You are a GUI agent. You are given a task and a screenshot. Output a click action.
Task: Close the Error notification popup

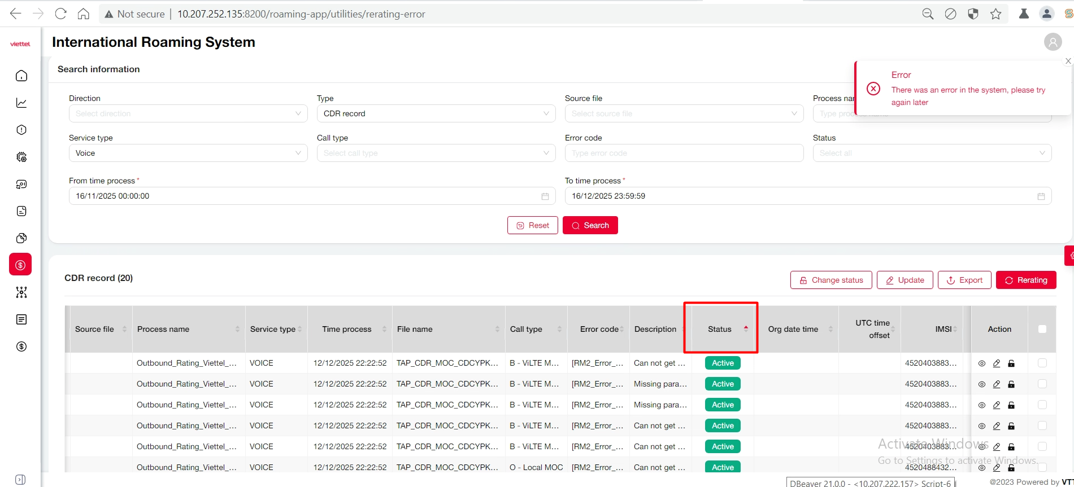point(1068,61)
